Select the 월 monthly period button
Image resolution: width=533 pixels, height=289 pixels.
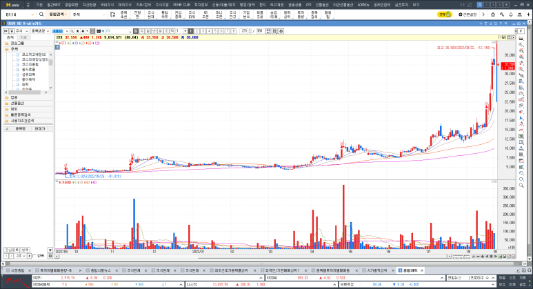[148, 31]
